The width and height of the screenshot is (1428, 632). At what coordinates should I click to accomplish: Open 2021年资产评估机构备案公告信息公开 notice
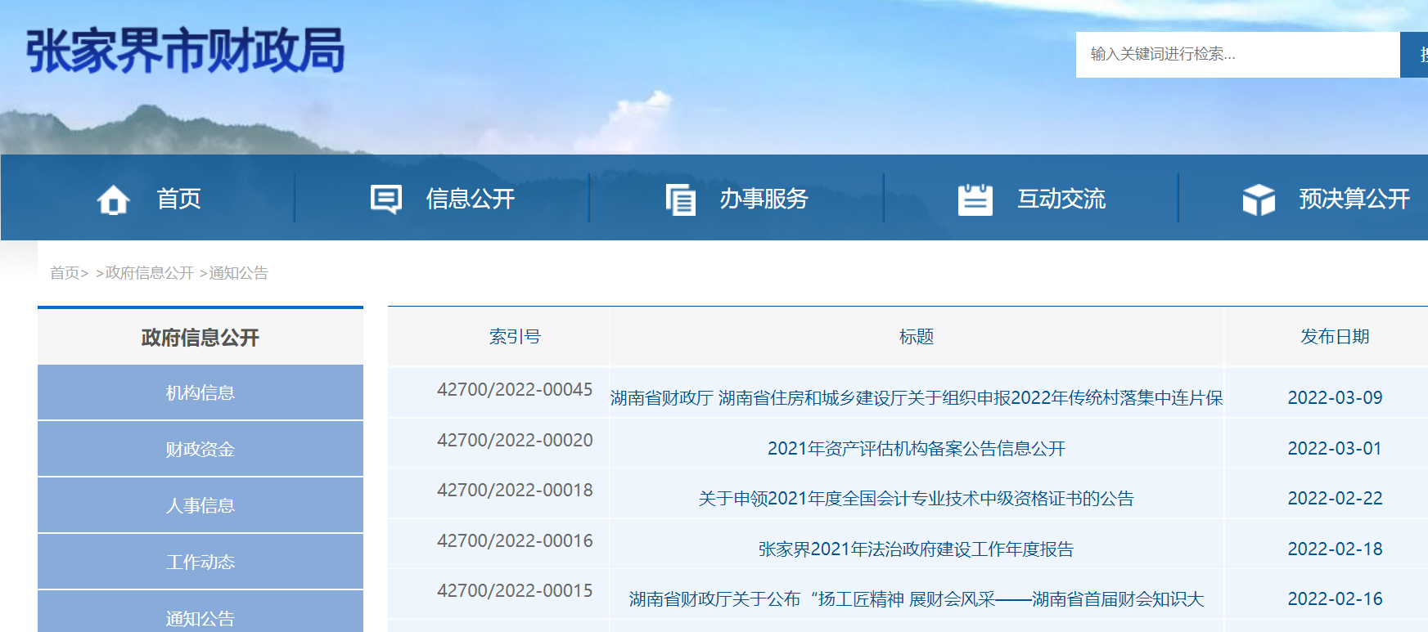pyautogui.click(x=916, y=449)
